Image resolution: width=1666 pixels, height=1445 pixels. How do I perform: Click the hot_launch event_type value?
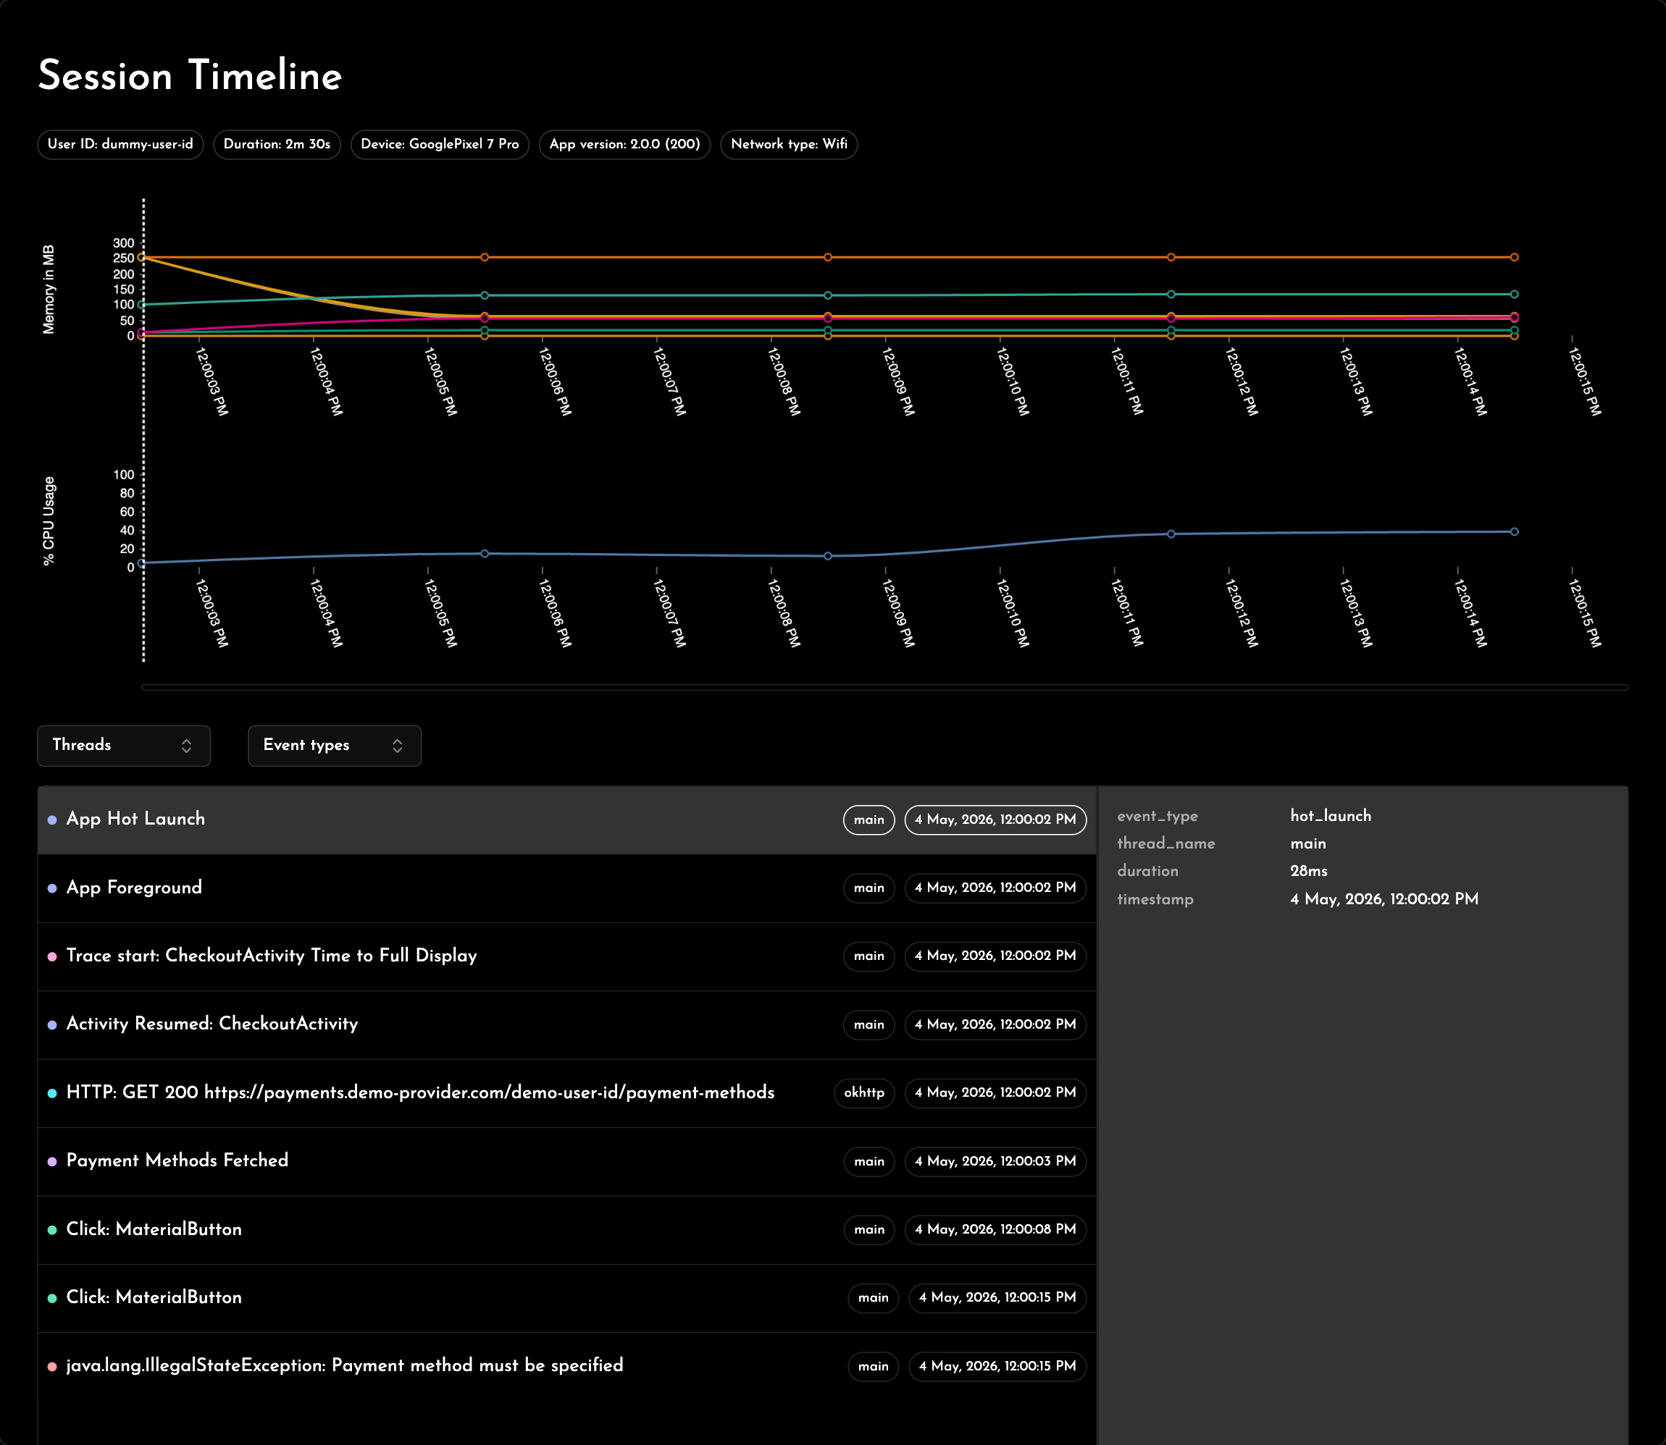(x=1331, y=816)
